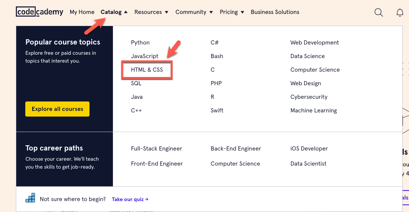409x212 pixels.
Task: Choose the HTML & CSS topic
Action: click(x=147, y=70)
